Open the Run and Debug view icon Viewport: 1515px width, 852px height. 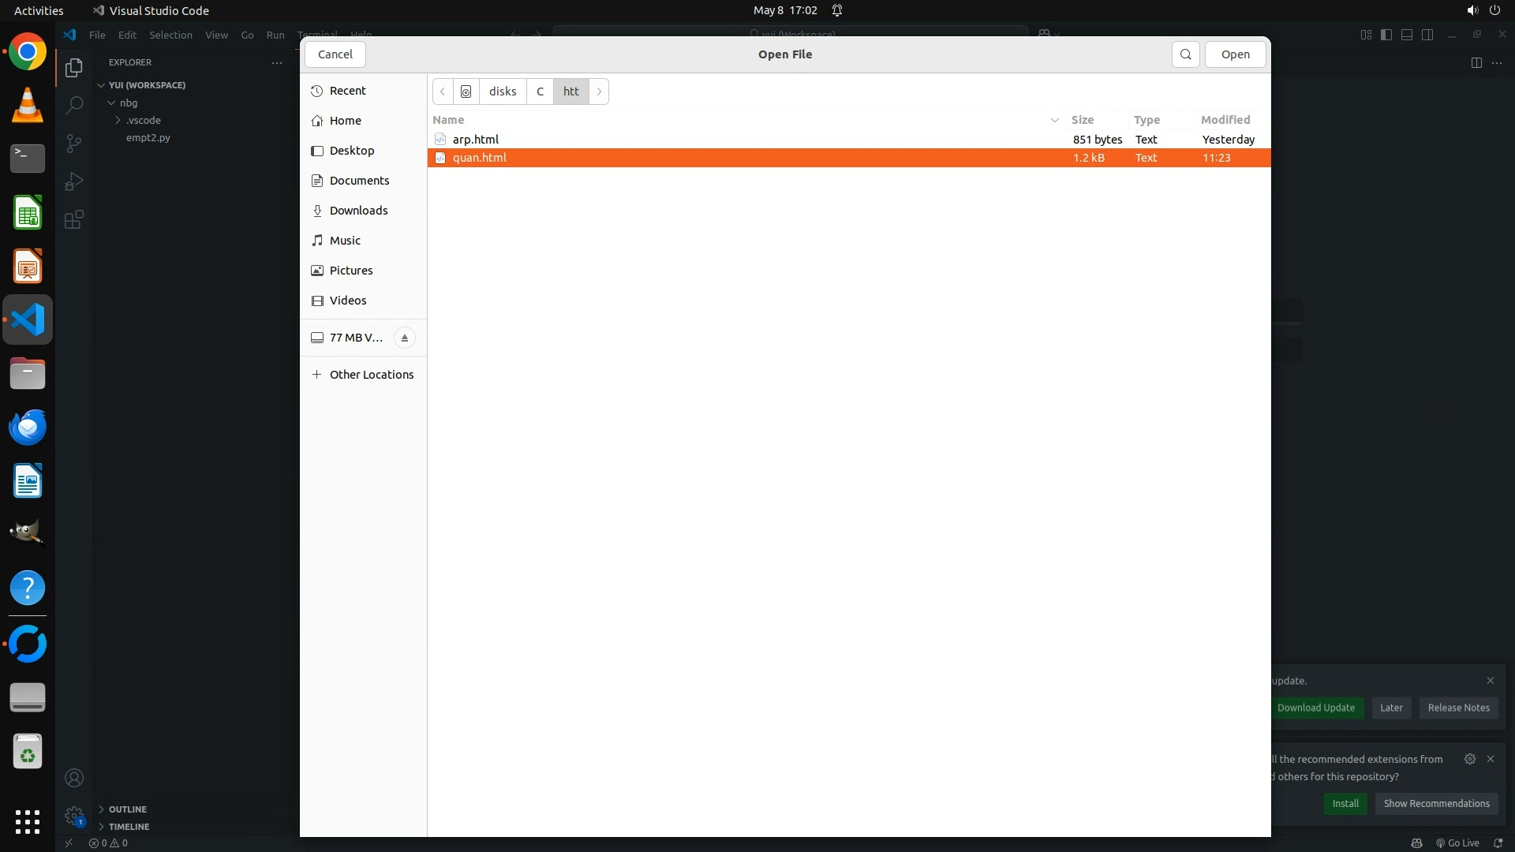coord(74,181)
